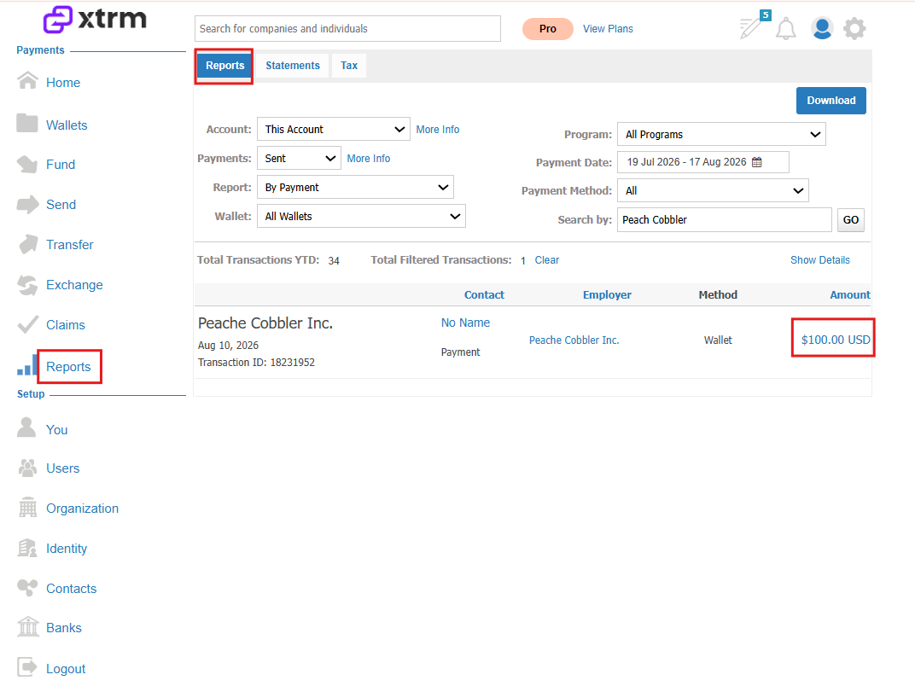
Task: Click the Reports bar chart icon
Action: [26, 365]
